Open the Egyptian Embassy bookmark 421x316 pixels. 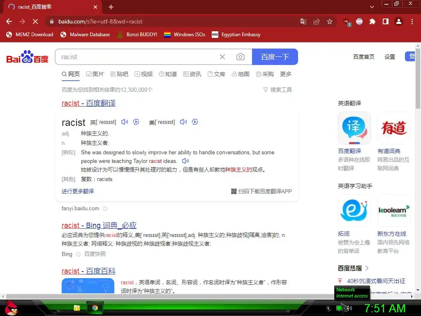tap(236, 35)
